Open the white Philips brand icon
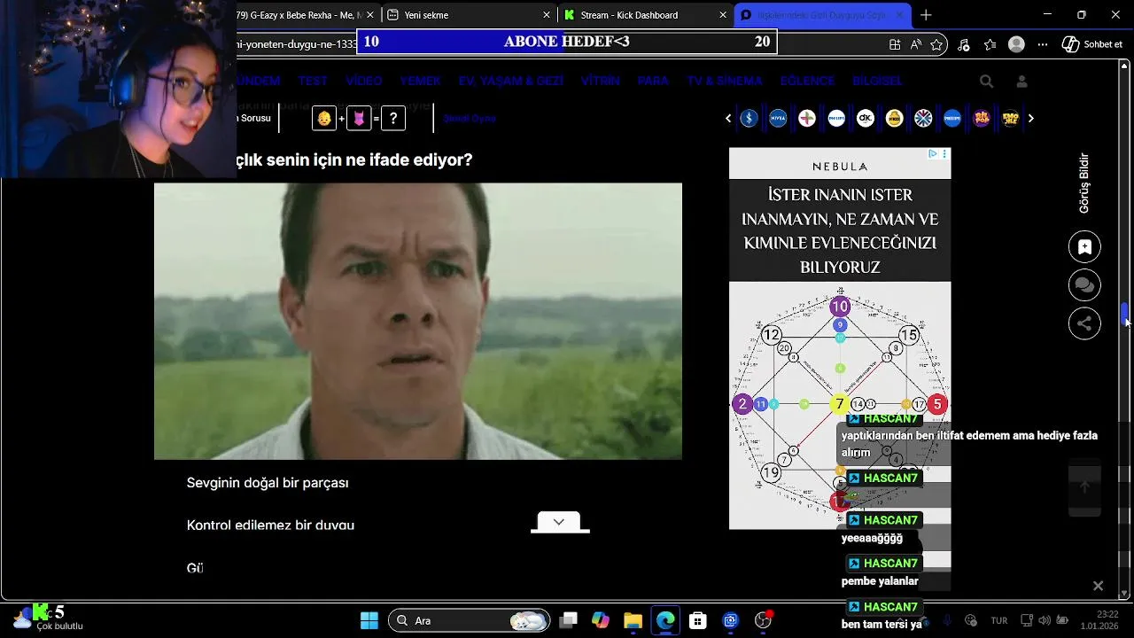 pyautogui.click(x=836, y=118)
